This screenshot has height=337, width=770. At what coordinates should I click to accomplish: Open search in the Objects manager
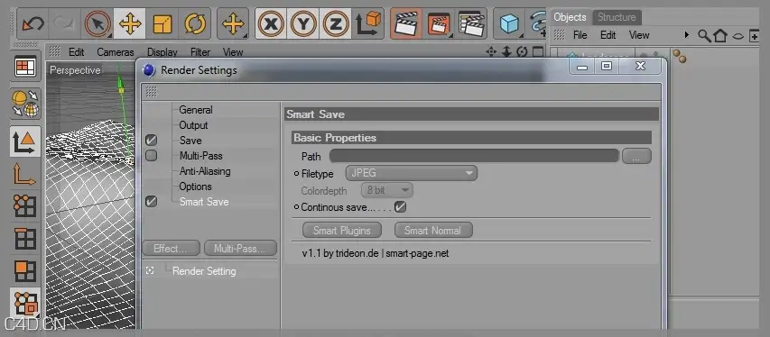click(704, 36)
